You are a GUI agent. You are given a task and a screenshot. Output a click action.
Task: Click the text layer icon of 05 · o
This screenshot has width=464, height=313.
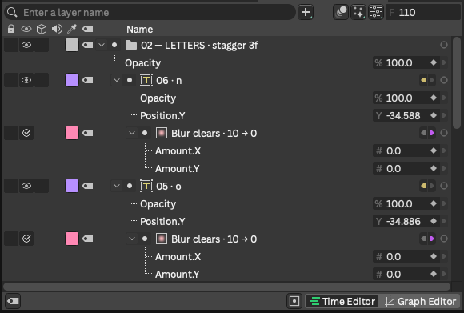pos(146,186)
